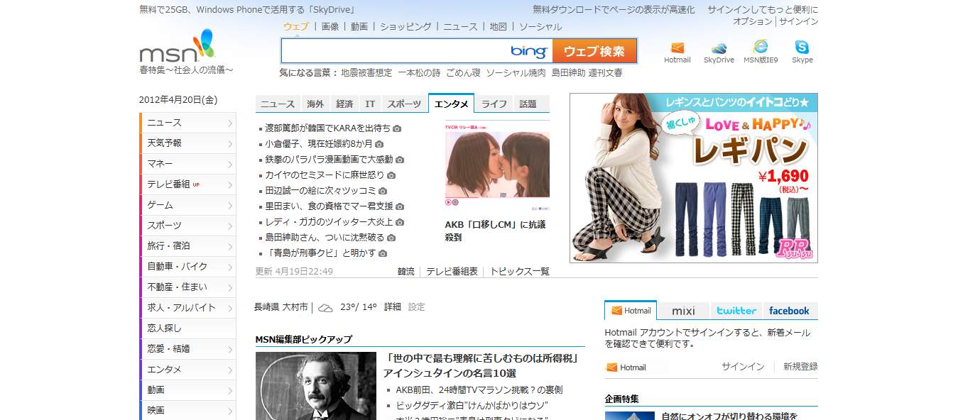Open headline AKB「口移しCM」に抗議殺到
This screenshot has height=420, width=958.
pos(495,231)
